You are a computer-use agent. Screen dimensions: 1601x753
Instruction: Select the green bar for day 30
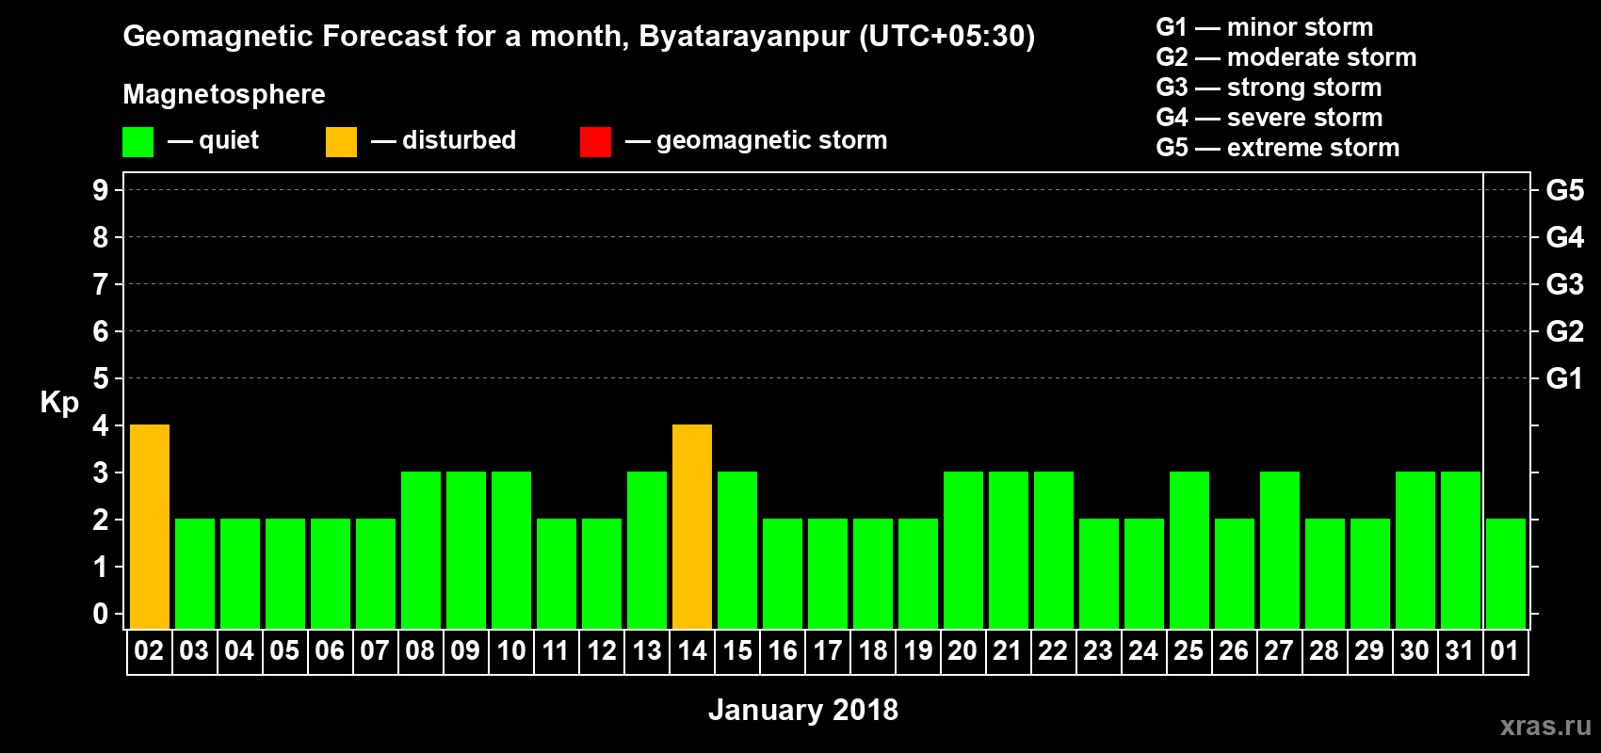click(1415, 550)
